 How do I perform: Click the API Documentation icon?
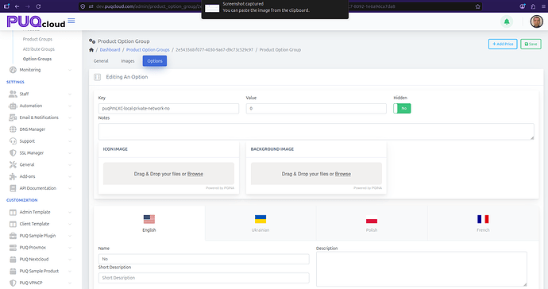(x=13, y=188)
